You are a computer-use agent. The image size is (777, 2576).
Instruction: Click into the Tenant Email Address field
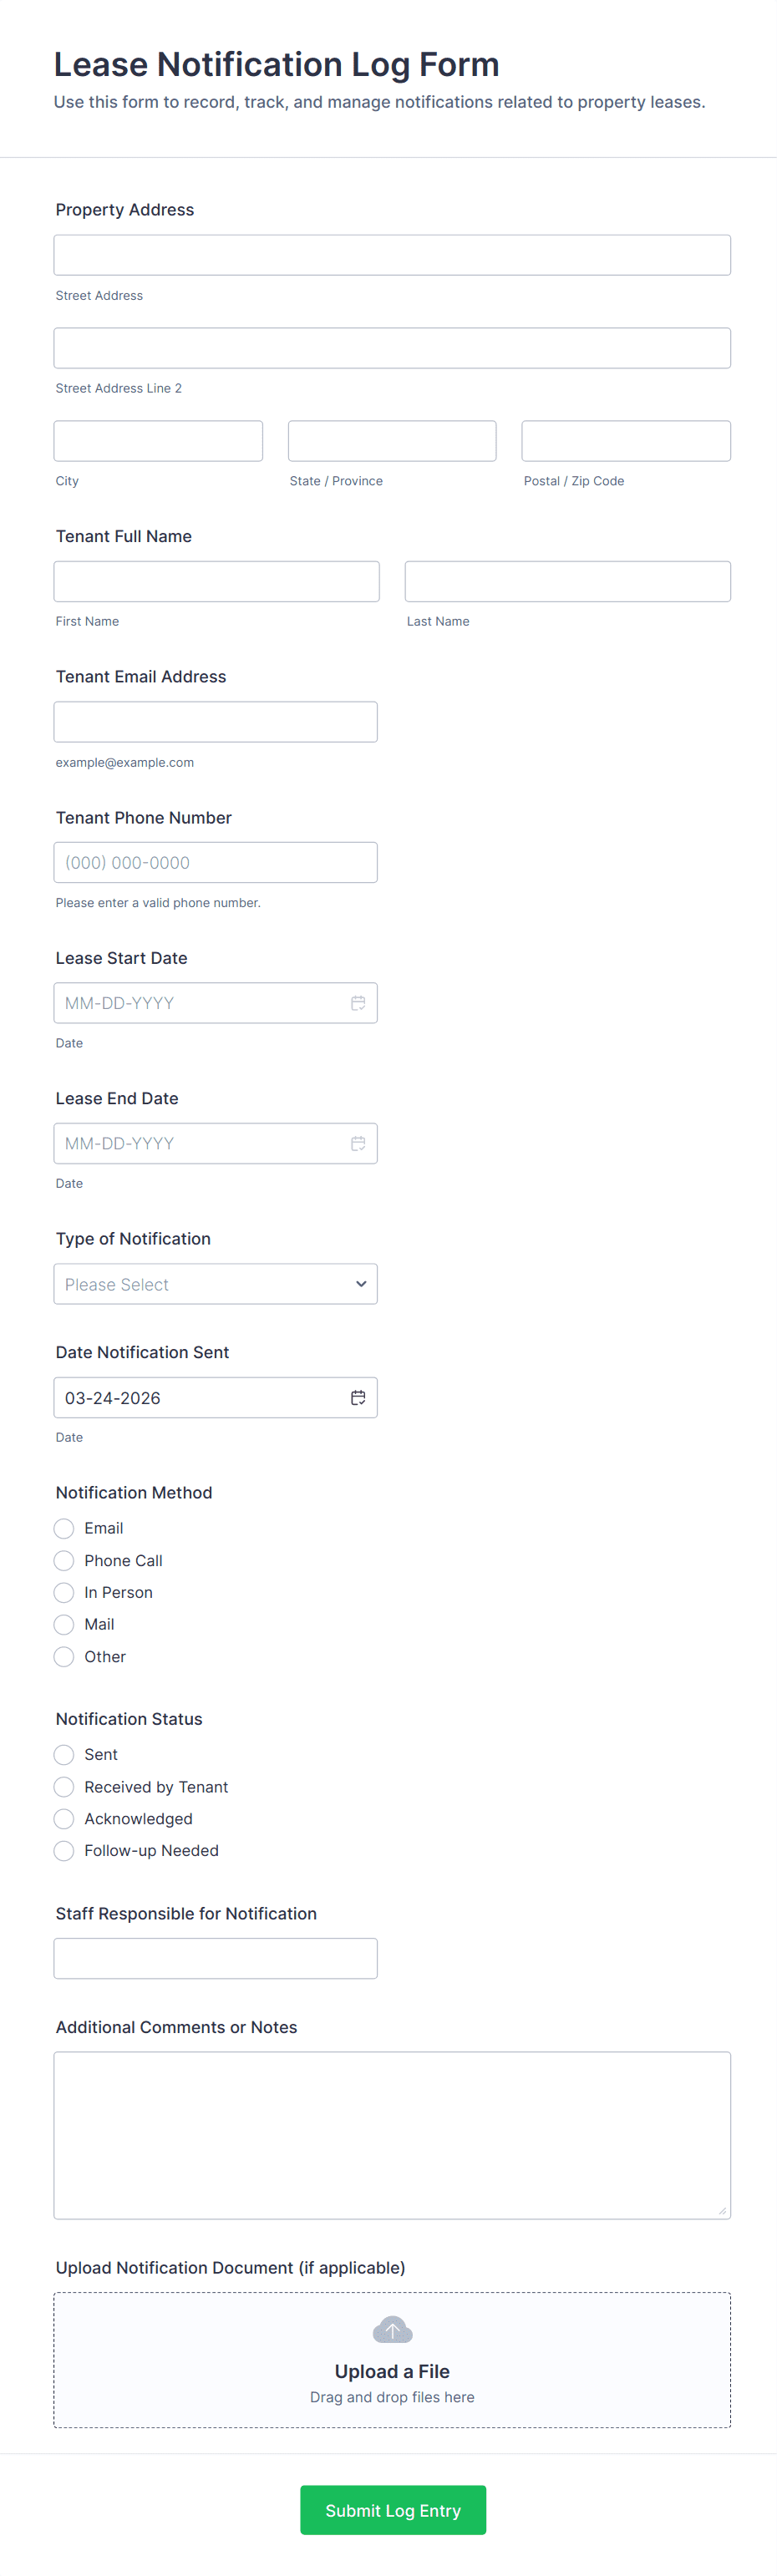215,722
